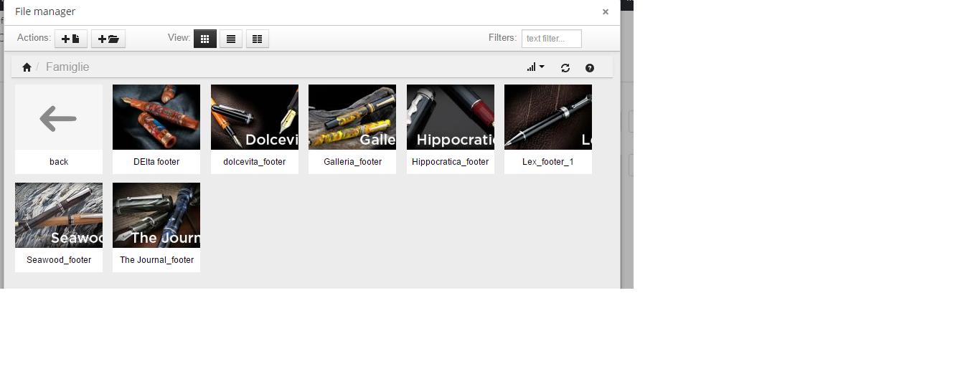This screenshot has height=389, width=955.
Task: Click the 'DElta footer' file name
Action: coord(156,162)
